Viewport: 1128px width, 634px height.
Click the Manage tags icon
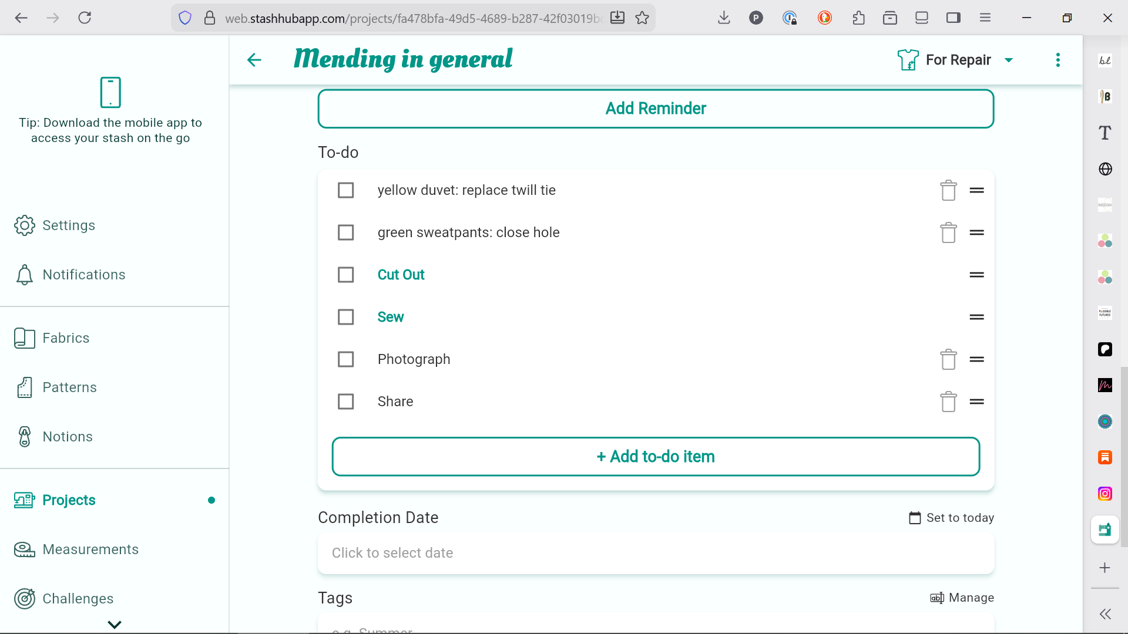[x=937, y=598]
